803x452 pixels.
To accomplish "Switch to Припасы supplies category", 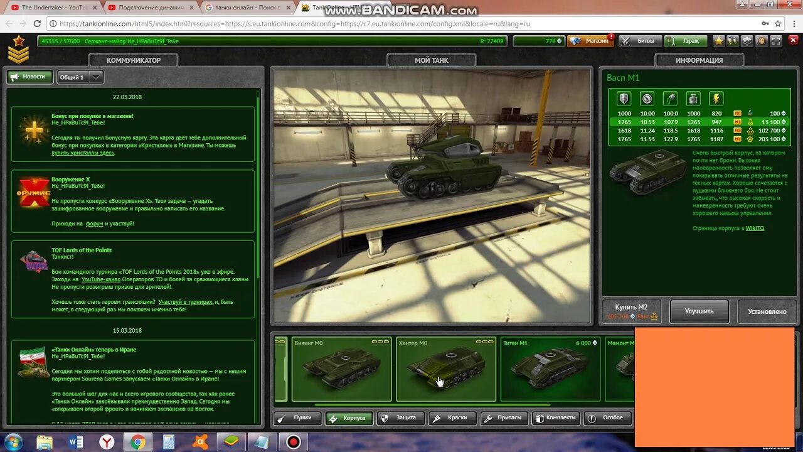I will 504,418.
